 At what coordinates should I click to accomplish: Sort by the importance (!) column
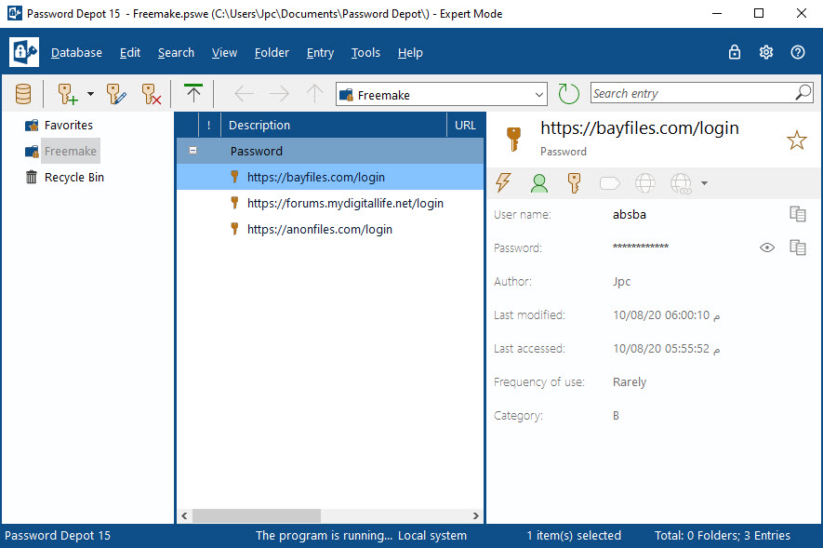(209, 125)
